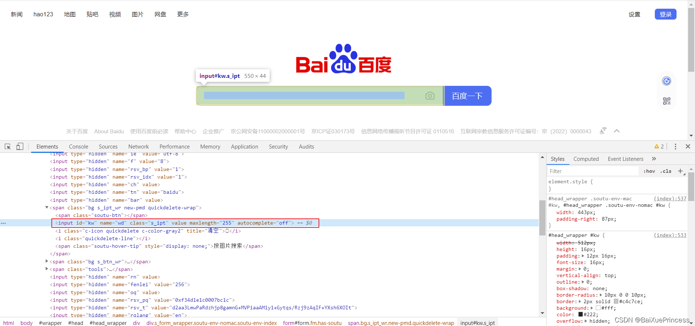This screenshot has height=326, width=695.
Task: Open the 网盘 link
Action: (x=160, y=14)
